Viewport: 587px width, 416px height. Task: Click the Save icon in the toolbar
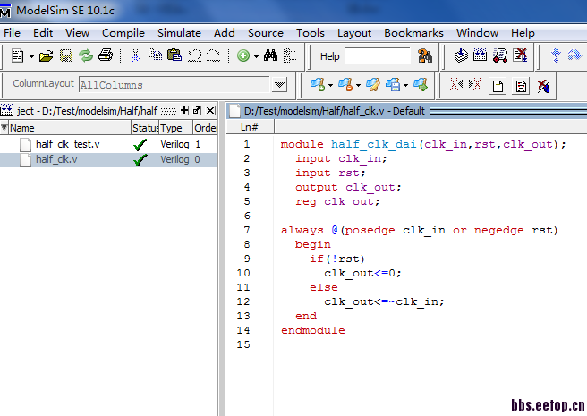tap(66, 55)
